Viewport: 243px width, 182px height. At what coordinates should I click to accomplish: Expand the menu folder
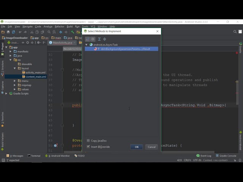pos(15,81)
